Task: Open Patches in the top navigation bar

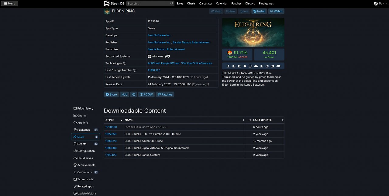Action: click(x=236, y=4)
